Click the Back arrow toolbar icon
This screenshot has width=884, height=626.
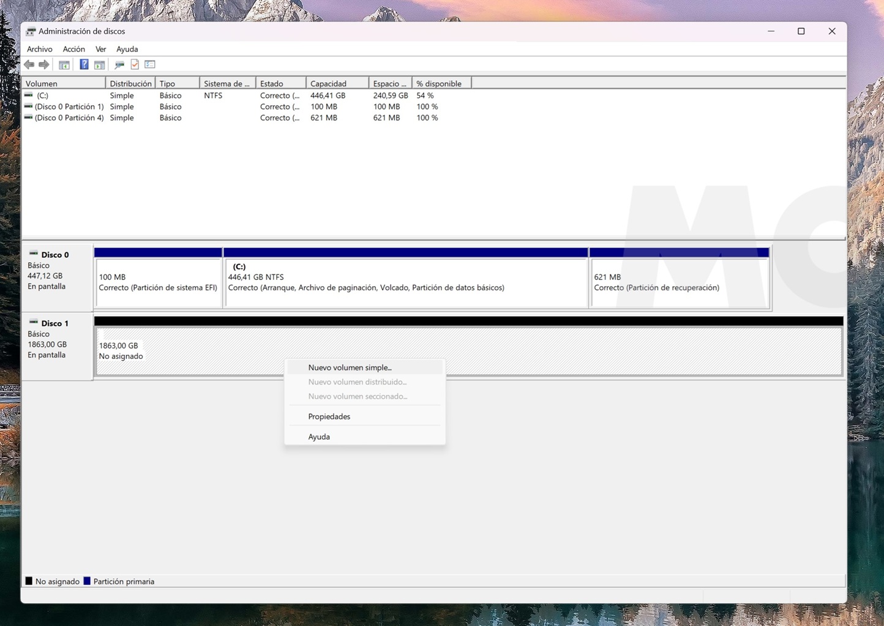point(29,65)
